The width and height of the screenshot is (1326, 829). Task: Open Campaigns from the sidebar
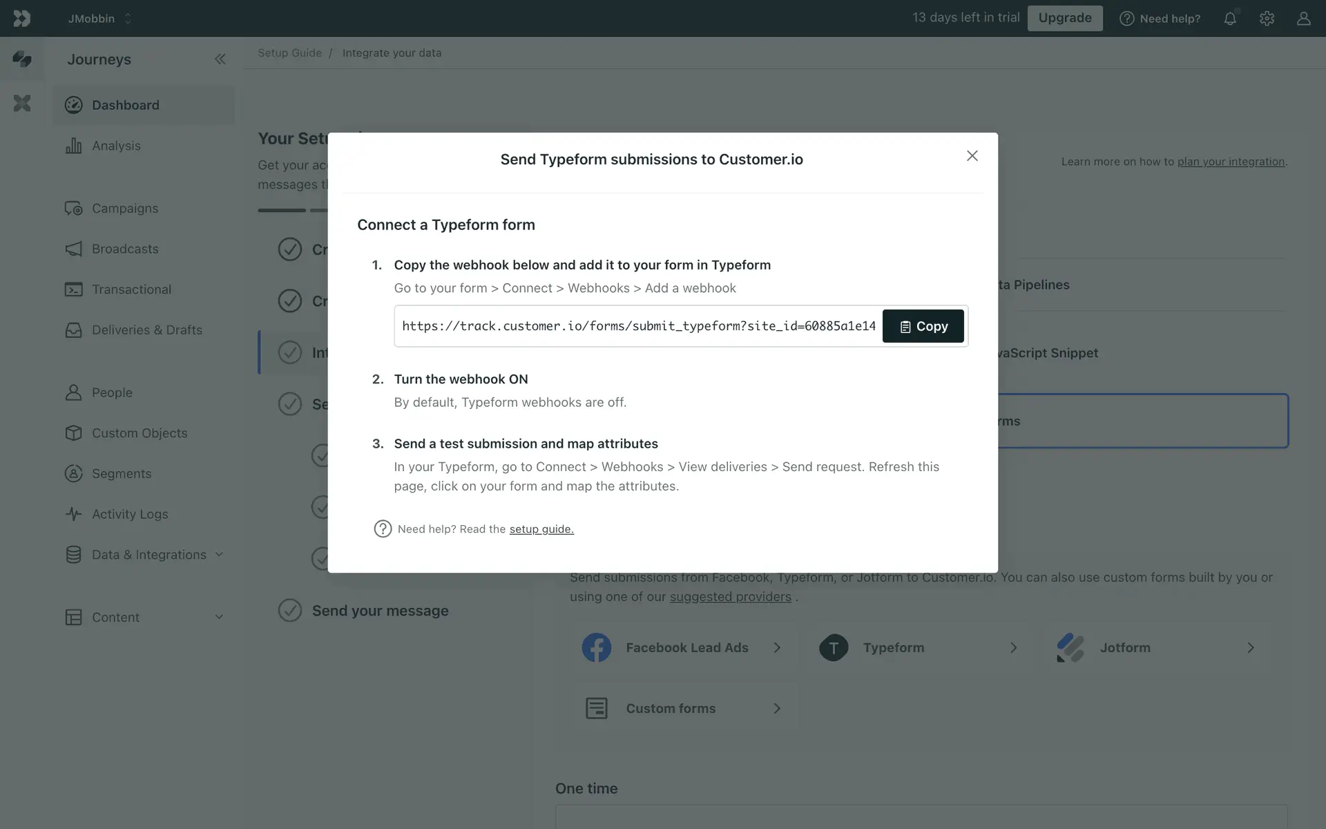125,208
